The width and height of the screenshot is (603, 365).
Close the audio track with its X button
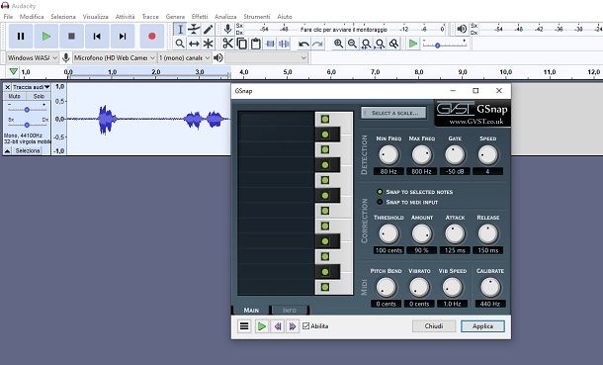click(x=7, y=87)
